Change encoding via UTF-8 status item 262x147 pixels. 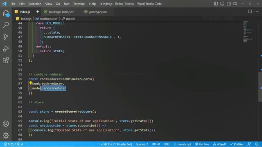click(156, 144)
